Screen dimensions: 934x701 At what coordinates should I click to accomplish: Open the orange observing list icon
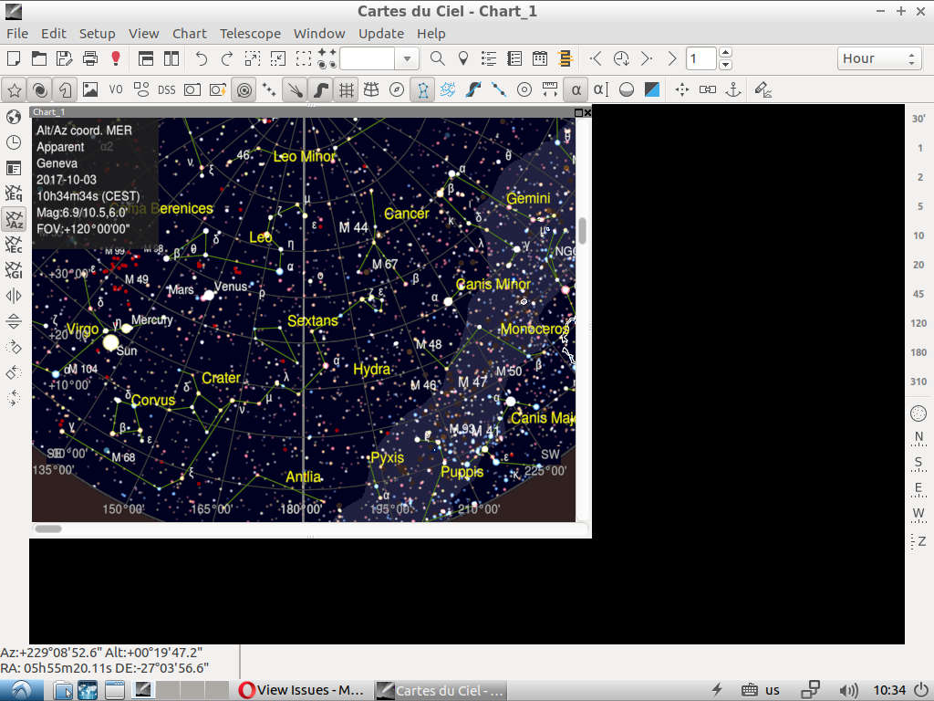[x=566, y=58]
